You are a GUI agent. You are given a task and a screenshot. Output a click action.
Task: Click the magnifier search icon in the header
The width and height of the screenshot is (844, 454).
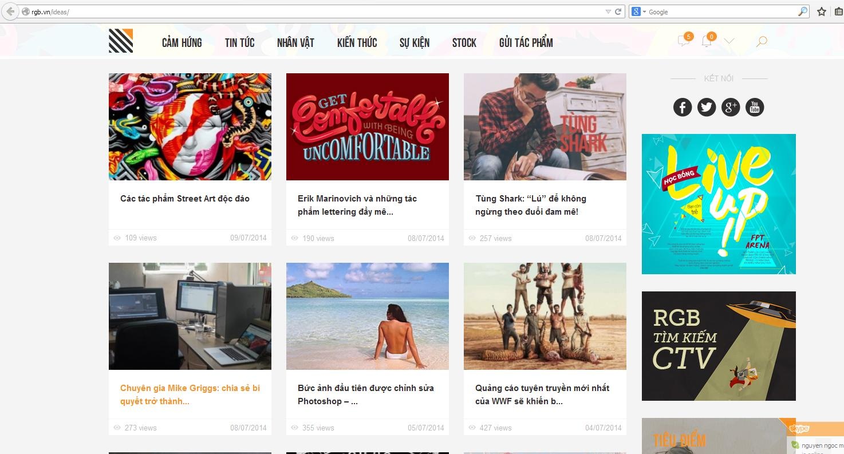pos(762,41)
